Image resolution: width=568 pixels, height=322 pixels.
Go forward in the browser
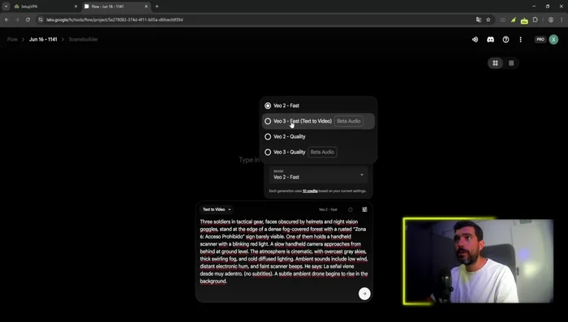pos(17,19)
